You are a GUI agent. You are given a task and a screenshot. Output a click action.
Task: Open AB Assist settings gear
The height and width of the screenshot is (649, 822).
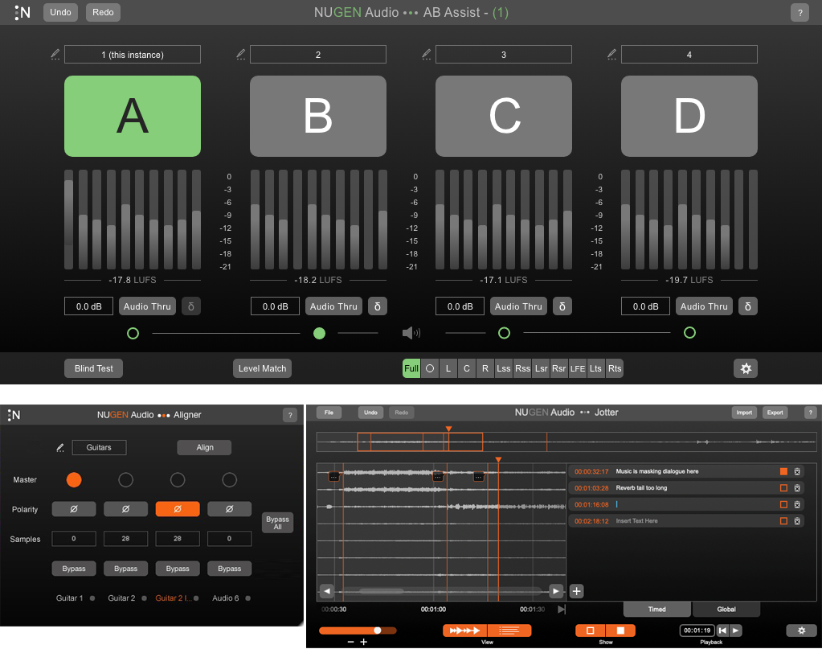point(746,368)
